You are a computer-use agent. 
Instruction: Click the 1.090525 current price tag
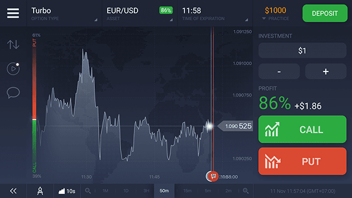tap(235, 126)
